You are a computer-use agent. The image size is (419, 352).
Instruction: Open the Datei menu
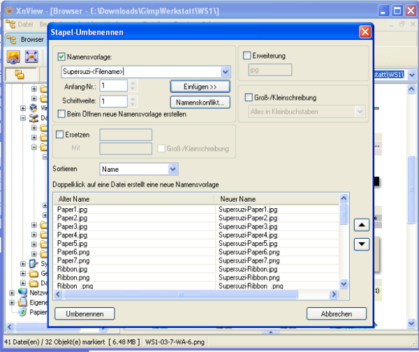tap(25, 24)
